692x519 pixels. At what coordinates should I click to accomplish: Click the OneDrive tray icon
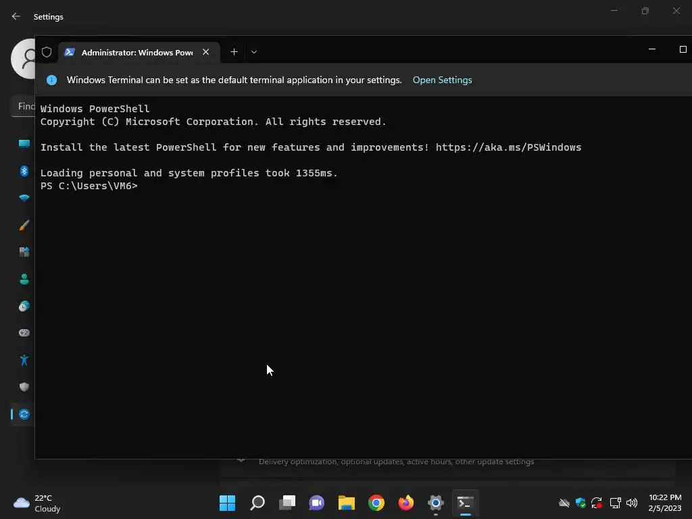pyautogui.click(x=564, y=503)
